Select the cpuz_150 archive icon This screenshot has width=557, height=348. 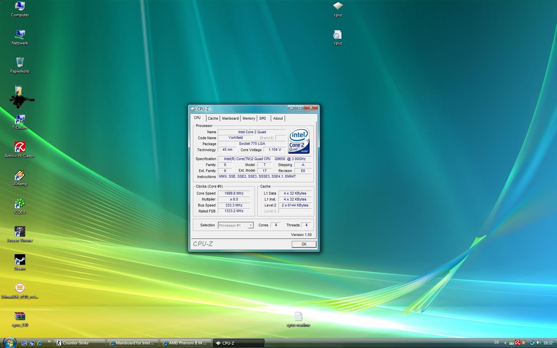click(x=20, y=317)
